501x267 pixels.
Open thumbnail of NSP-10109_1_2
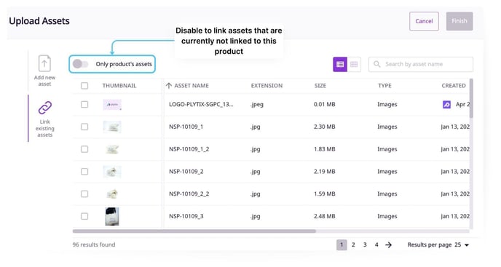click(x=112, y=149)
